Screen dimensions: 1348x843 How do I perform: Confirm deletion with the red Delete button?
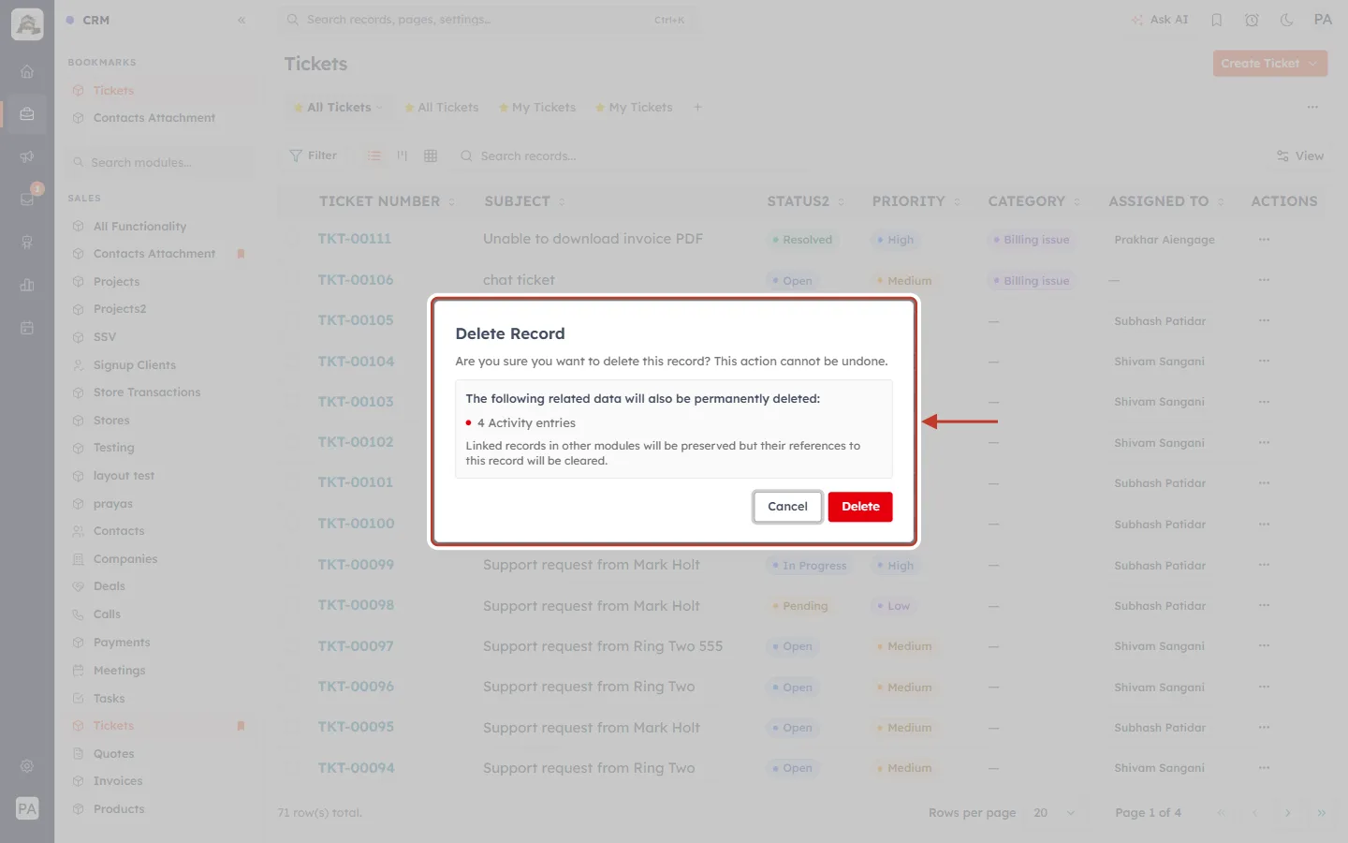[x=859, y=507]
